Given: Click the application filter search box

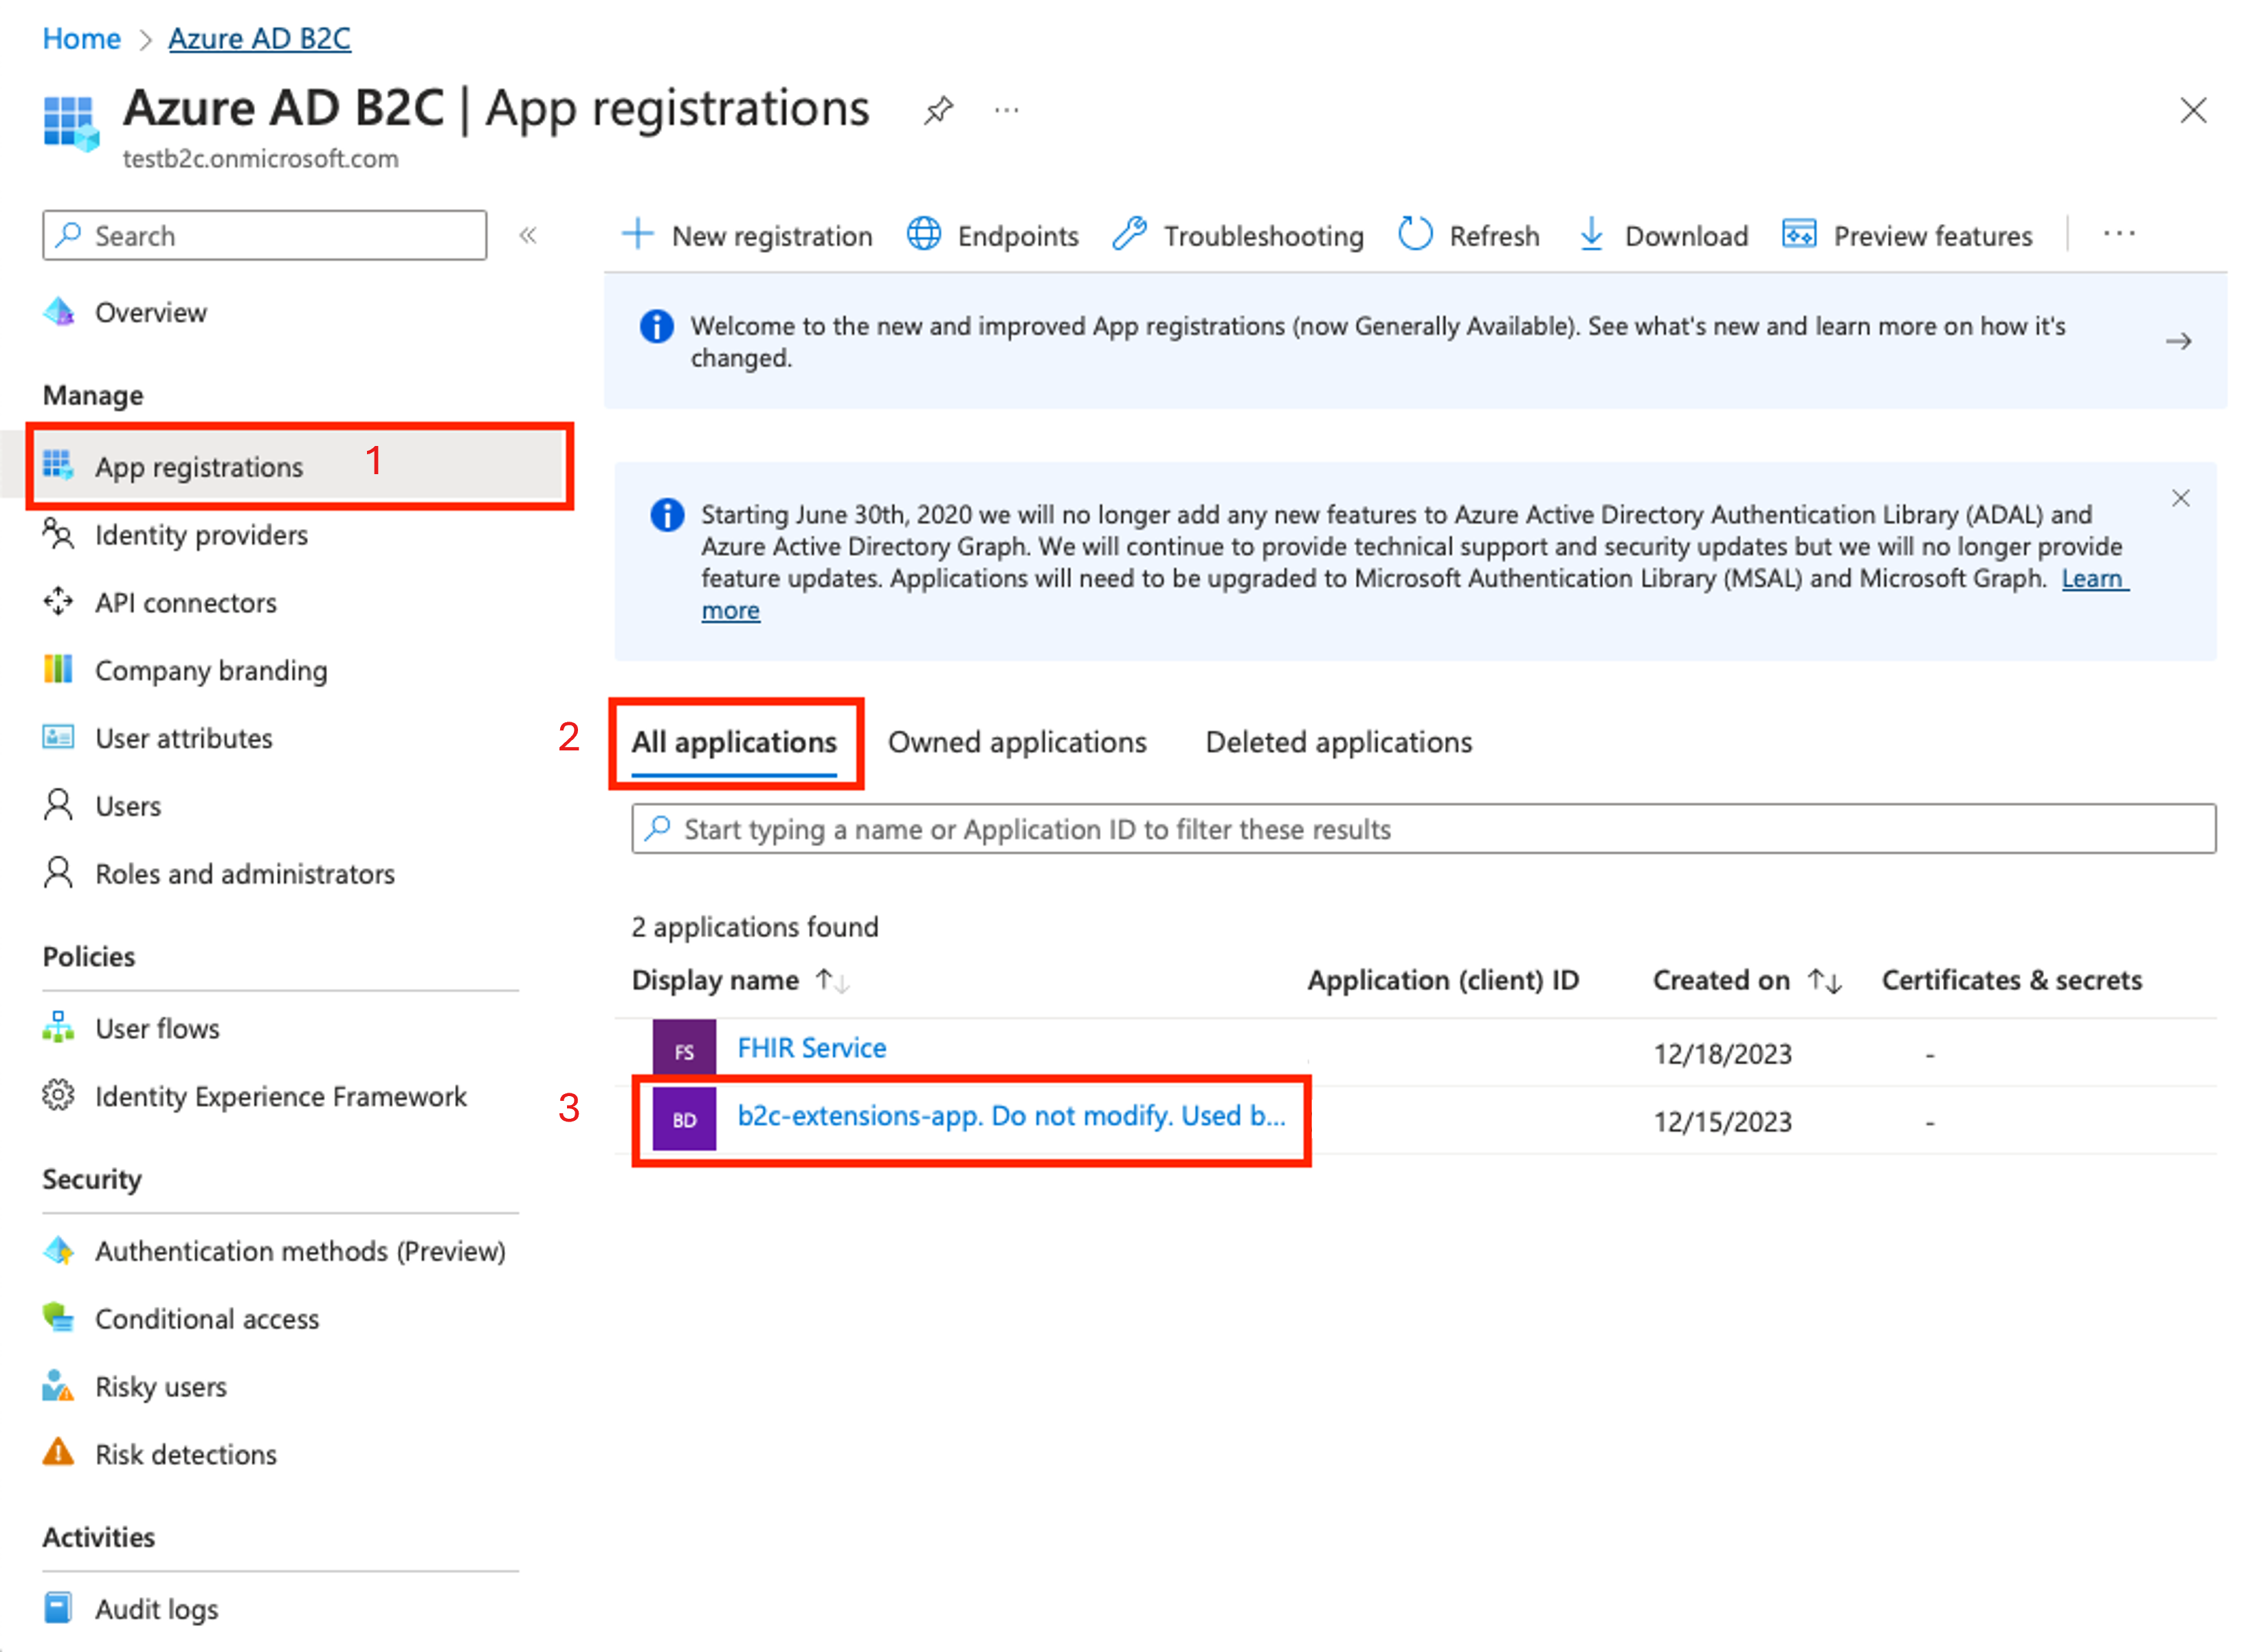Looking at the screenshot, I should 1423,829.
